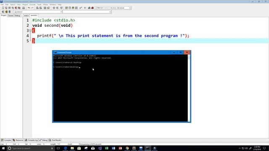This screenshot has width=269, height=151.
Task: Open the File menu
Action: click(2, 5)
